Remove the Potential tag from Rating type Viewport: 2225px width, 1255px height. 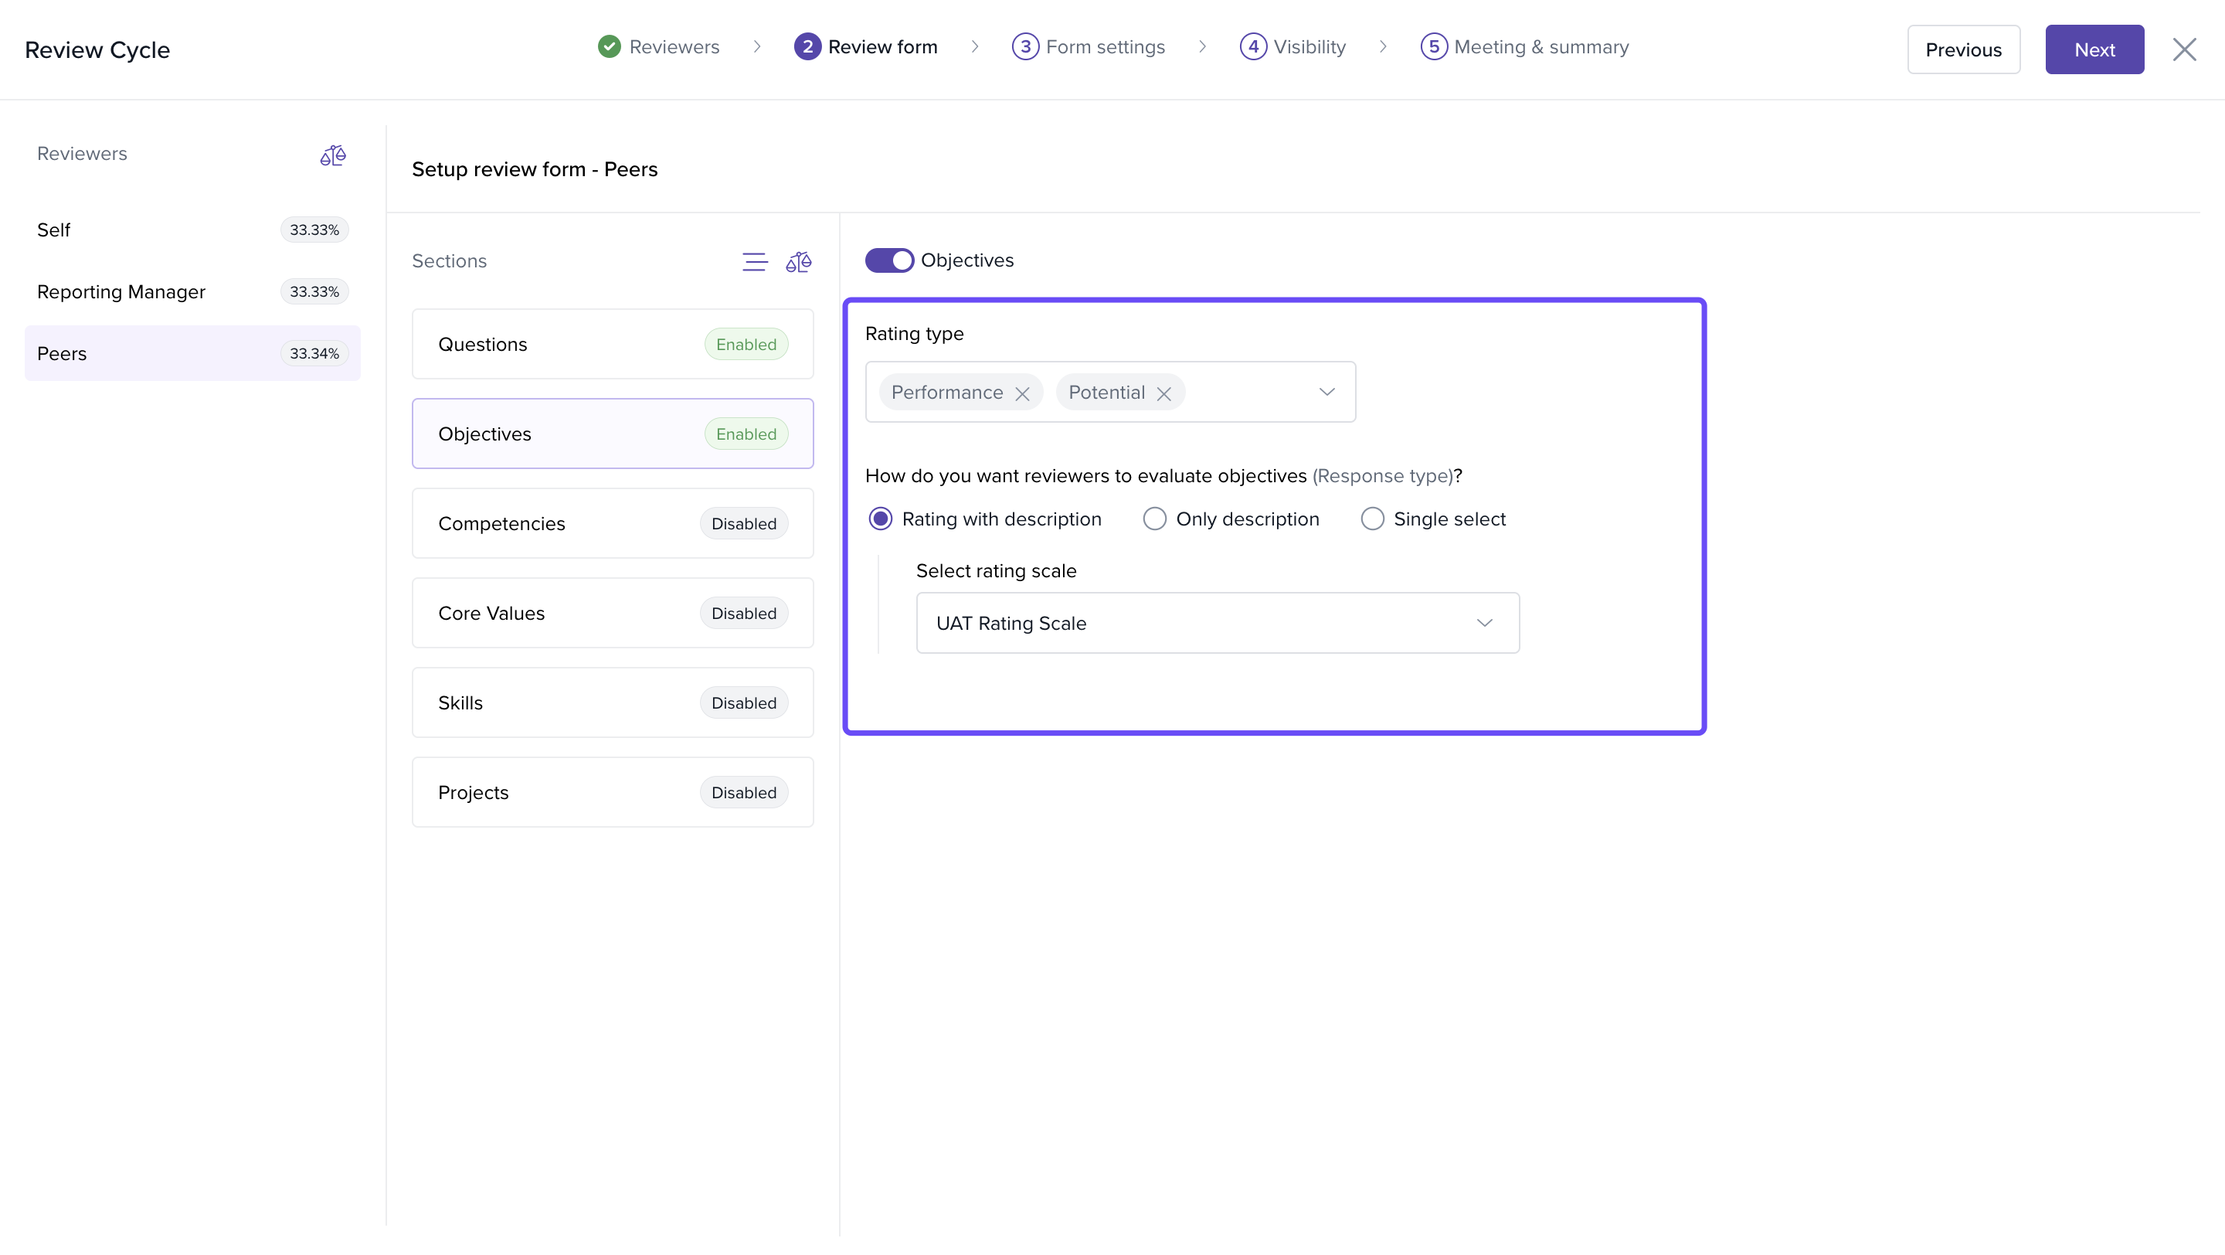(1163, 394)
